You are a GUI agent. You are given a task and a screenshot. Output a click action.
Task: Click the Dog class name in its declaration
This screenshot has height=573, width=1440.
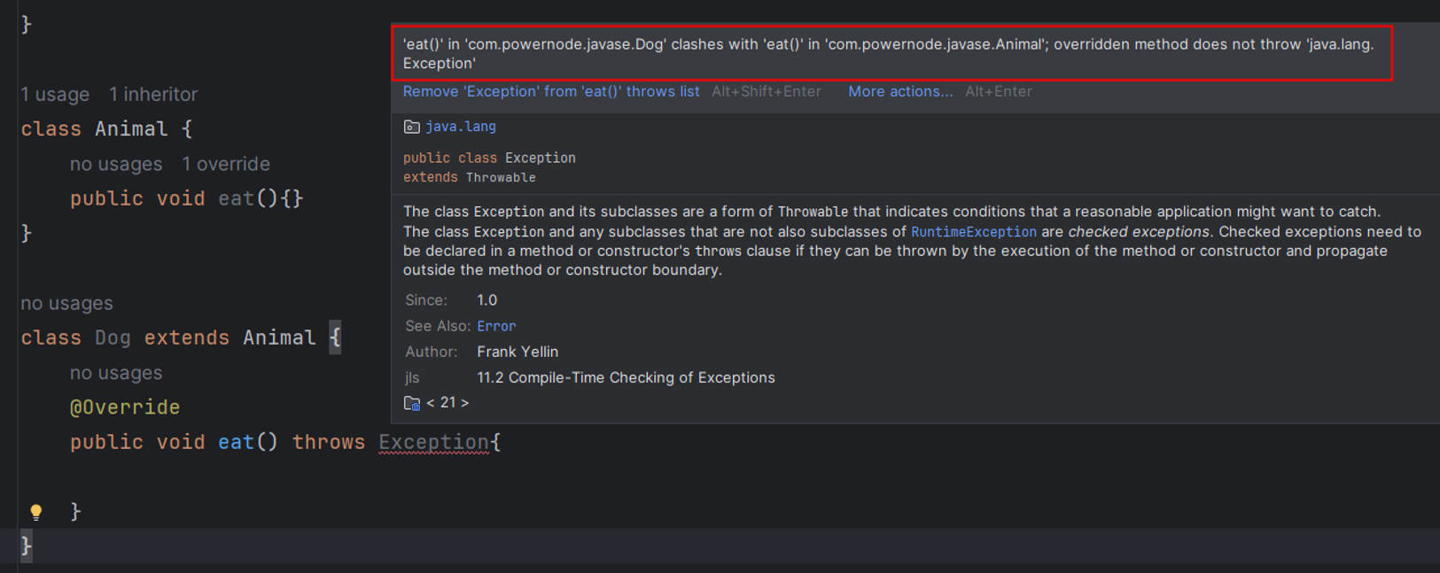pyautogui.click(x=113, y=337)
